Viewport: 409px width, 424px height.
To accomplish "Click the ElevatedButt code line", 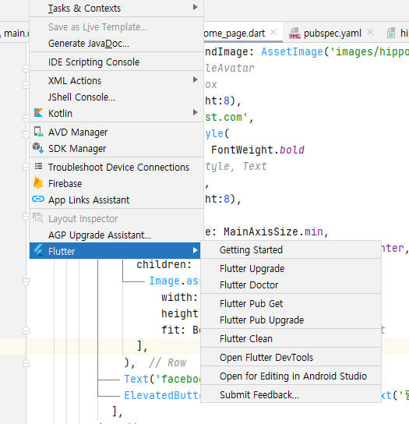I will (162, 395).
